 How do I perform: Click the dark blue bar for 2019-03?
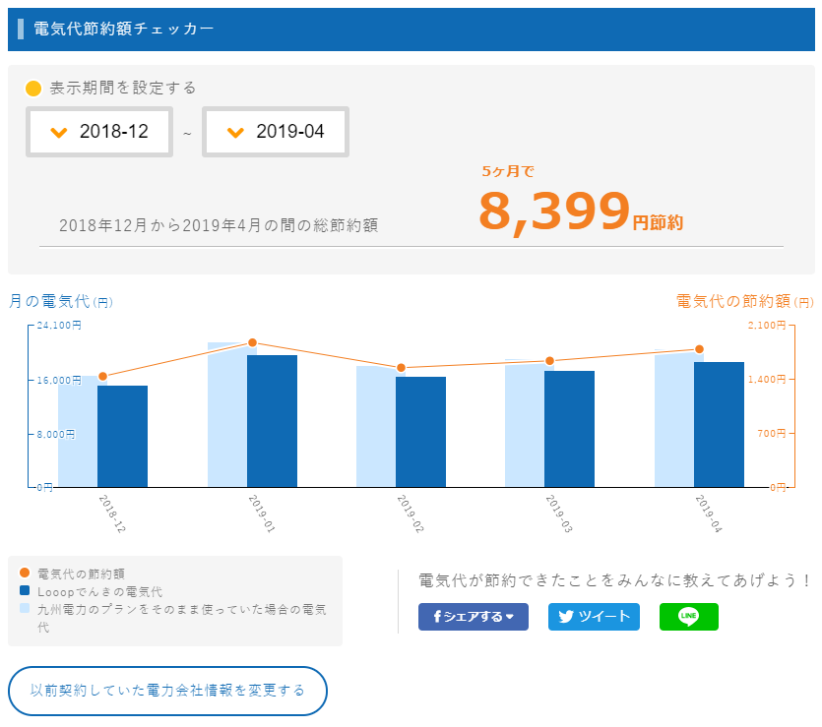[569, 428]
